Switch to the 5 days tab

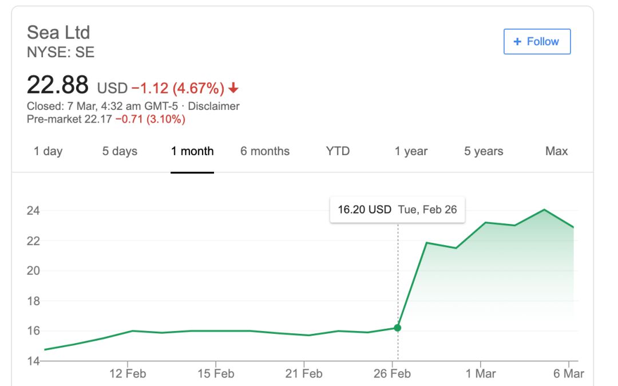click(x=120, y=151)
